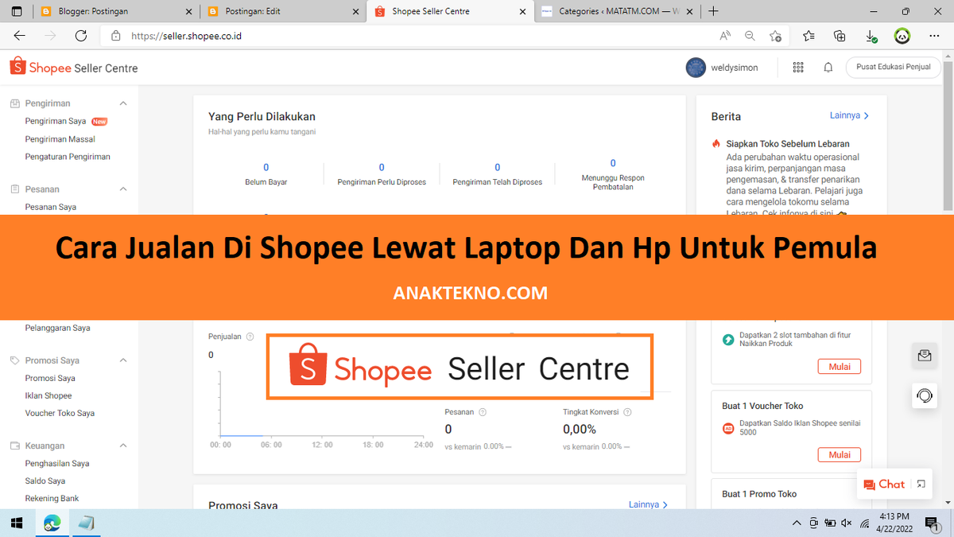The width and height of the screenshot is (954, 537).
Task: View Belum Bayar orders count
Action: coord(266,173)
